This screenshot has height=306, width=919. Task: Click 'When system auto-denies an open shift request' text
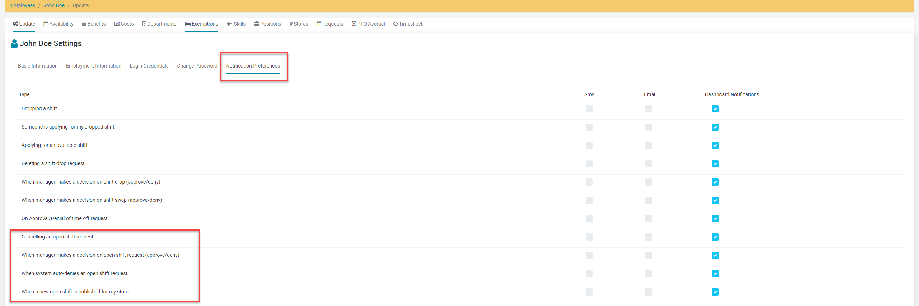point(74,273)
